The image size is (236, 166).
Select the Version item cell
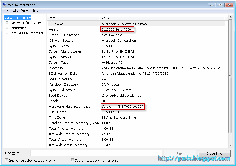click(x=55, y=30)
